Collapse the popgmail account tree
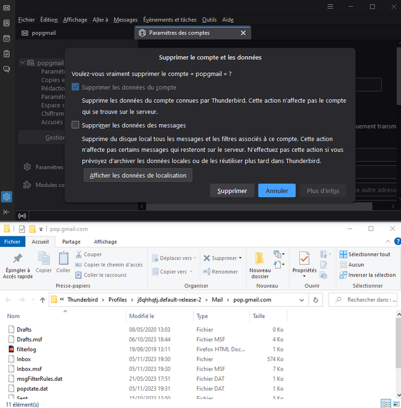The height and width of the screenshot is (408, 401). pos(22,63)
